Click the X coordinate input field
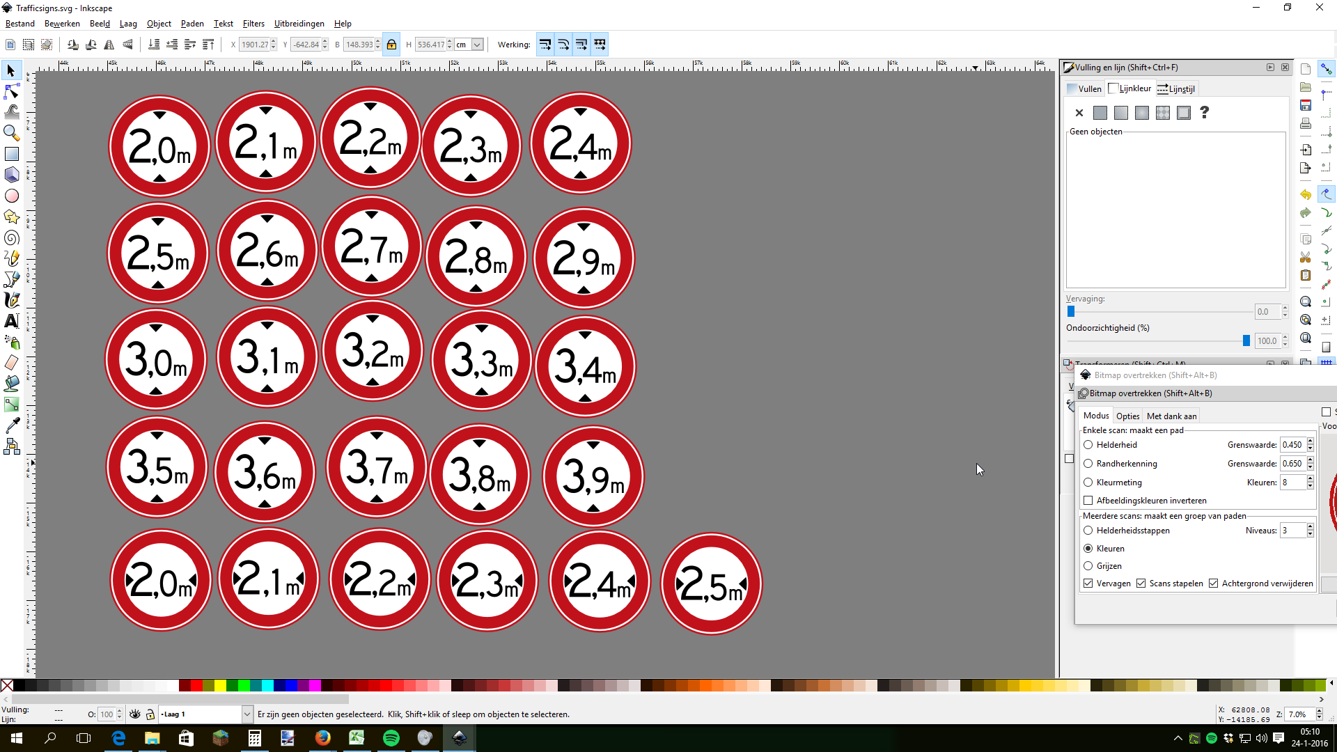1337x752 pixels. pyautogui.click(x=254, y=45)
